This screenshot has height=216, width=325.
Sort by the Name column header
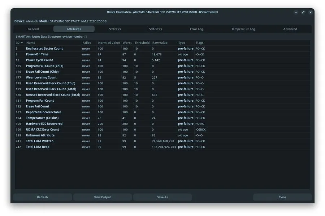click(53, 43)
